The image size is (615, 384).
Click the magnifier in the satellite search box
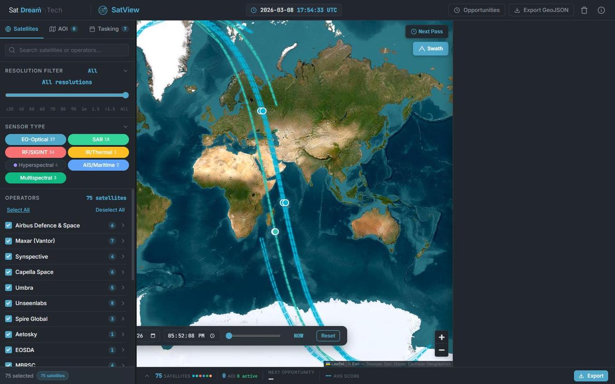pos(12,50)
